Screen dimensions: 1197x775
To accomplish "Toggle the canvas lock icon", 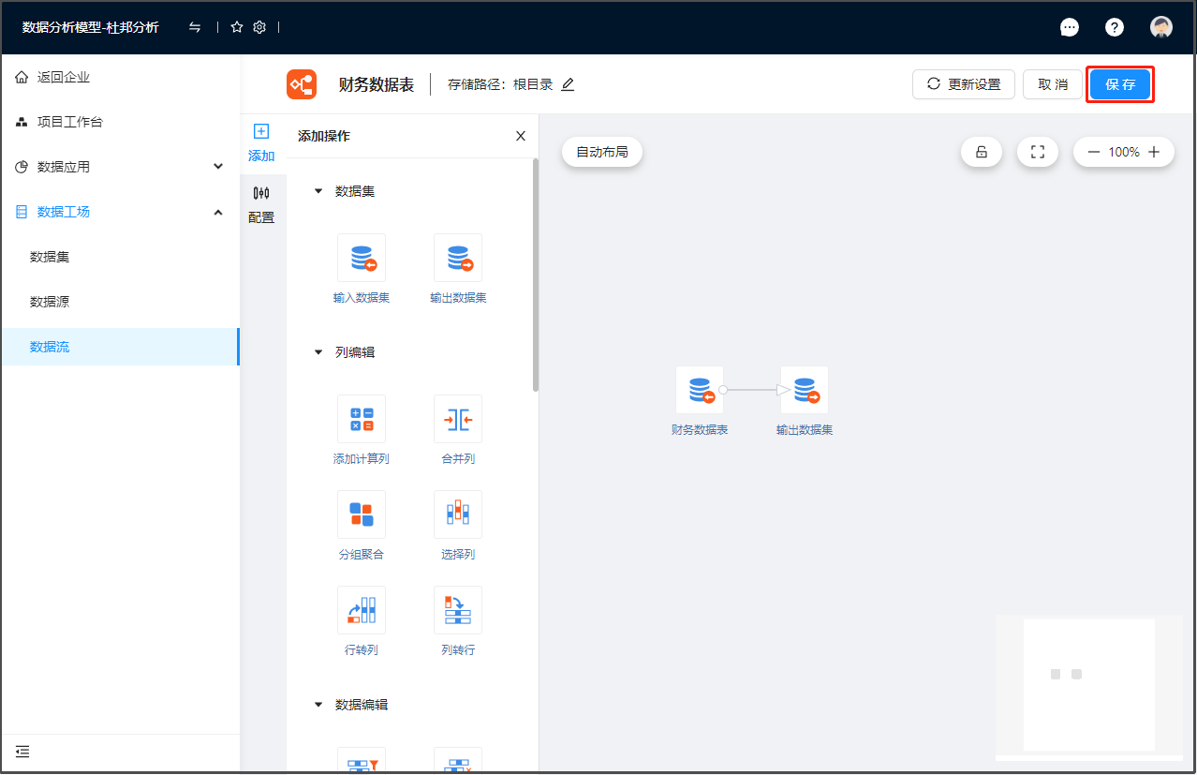I will coord(982,152).
